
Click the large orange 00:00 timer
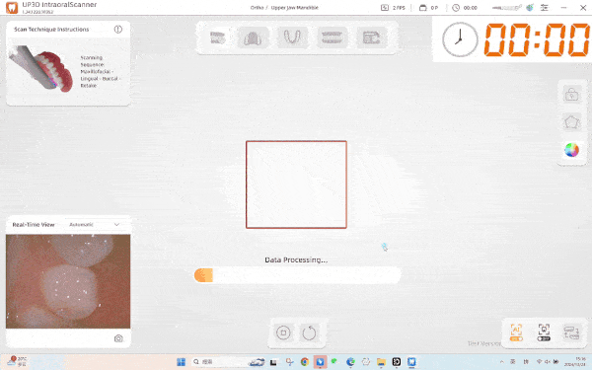[537, 39]
